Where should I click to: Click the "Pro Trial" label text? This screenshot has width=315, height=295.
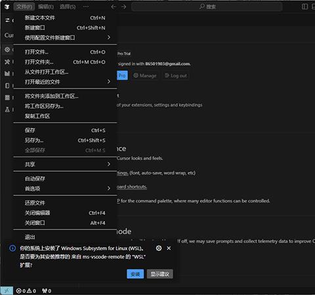[124, 54]
